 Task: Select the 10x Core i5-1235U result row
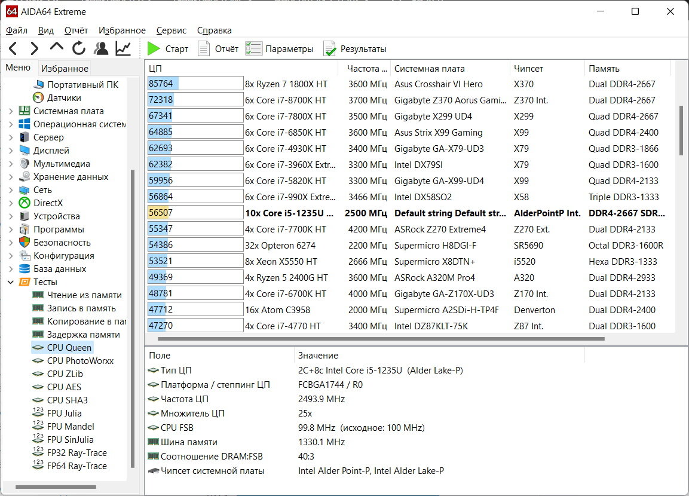[x=409, y=213]
